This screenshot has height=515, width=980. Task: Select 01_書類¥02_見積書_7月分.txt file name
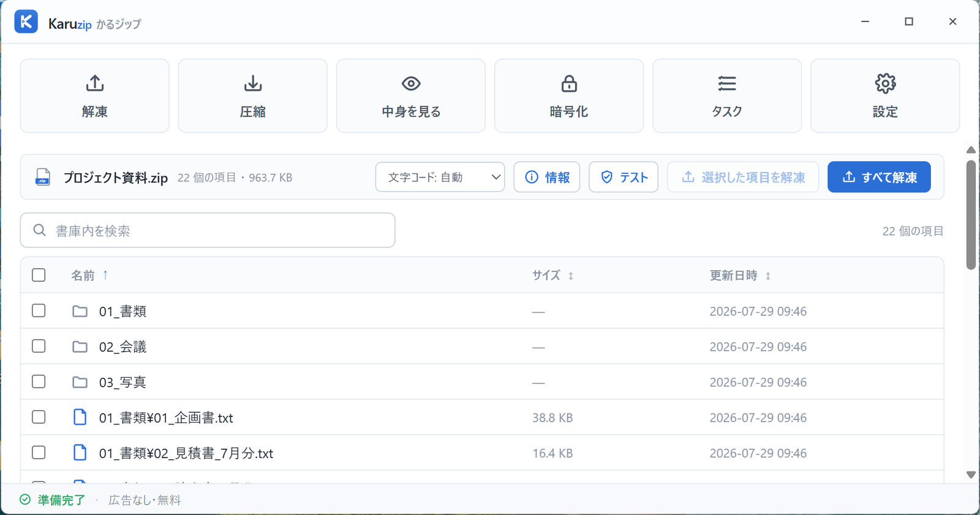[x=186, y=453]
